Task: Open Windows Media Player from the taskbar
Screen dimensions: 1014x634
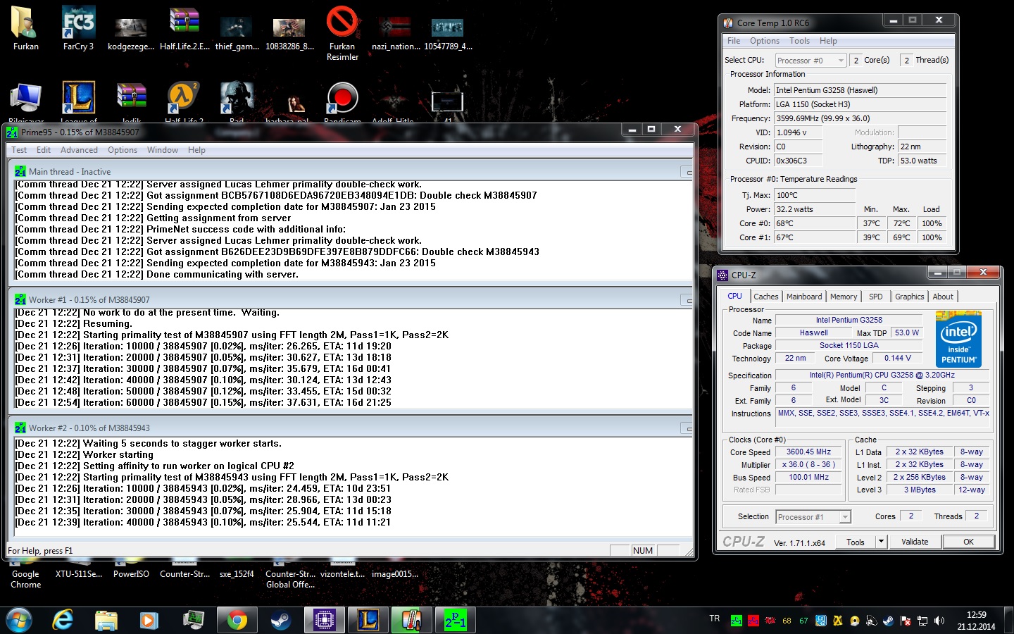Action: point(148,620)
